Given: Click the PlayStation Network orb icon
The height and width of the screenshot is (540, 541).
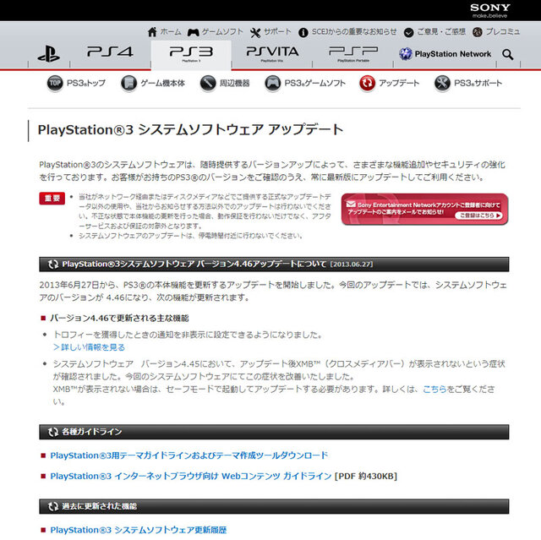Looking at the screenshot, I should coord(406,54).
